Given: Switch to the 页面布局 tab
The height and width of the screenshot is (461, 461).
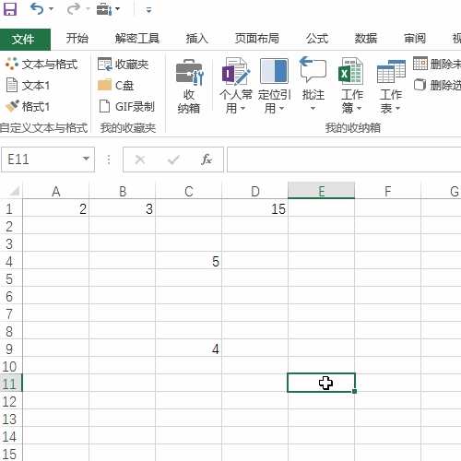Looking at the screenshot, I should (x=257, y=39).
